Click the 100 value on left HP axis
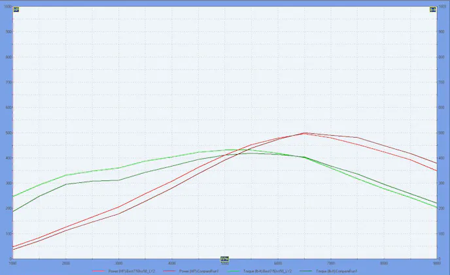The image size is (450, 275). (x=9, y=233)
